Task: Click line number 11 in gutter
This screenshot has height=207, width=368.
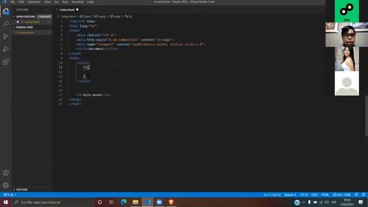Action: 60,67
